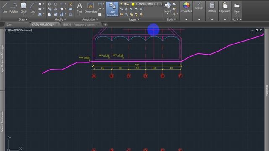
Task: Select the Rectangle tool in Draw panel
Action: coord(40,4)
